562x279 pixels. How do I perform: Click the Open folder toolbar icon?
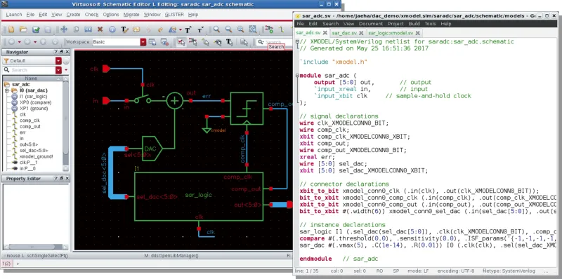click(x=23, y=29)
